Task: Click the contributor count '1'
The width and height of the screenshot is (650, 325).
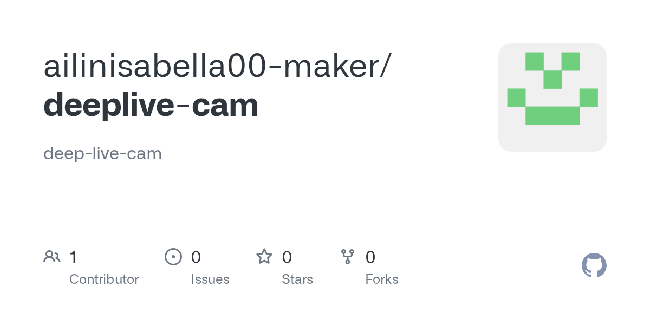Action: click(x=74, y=257)
